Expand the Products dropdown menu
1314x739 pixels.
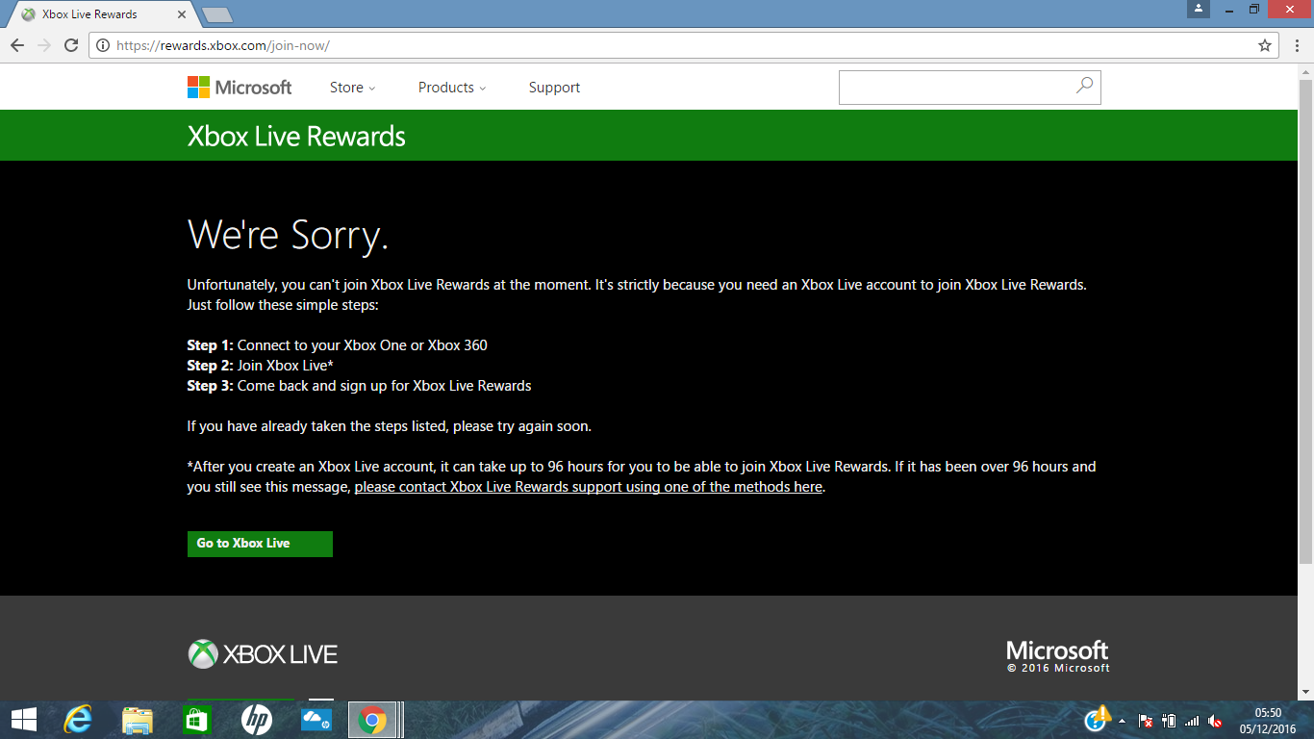(x=451, y=87)
